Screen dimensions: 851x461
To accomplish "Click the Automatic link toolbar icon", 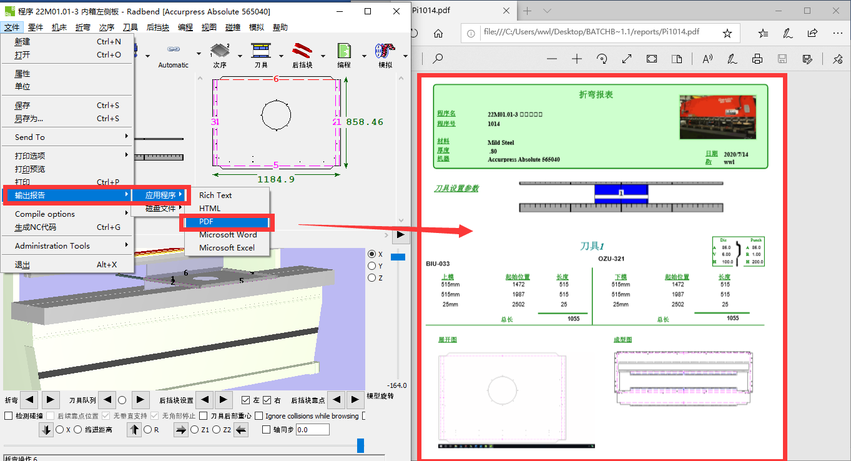I will (173, 51).
